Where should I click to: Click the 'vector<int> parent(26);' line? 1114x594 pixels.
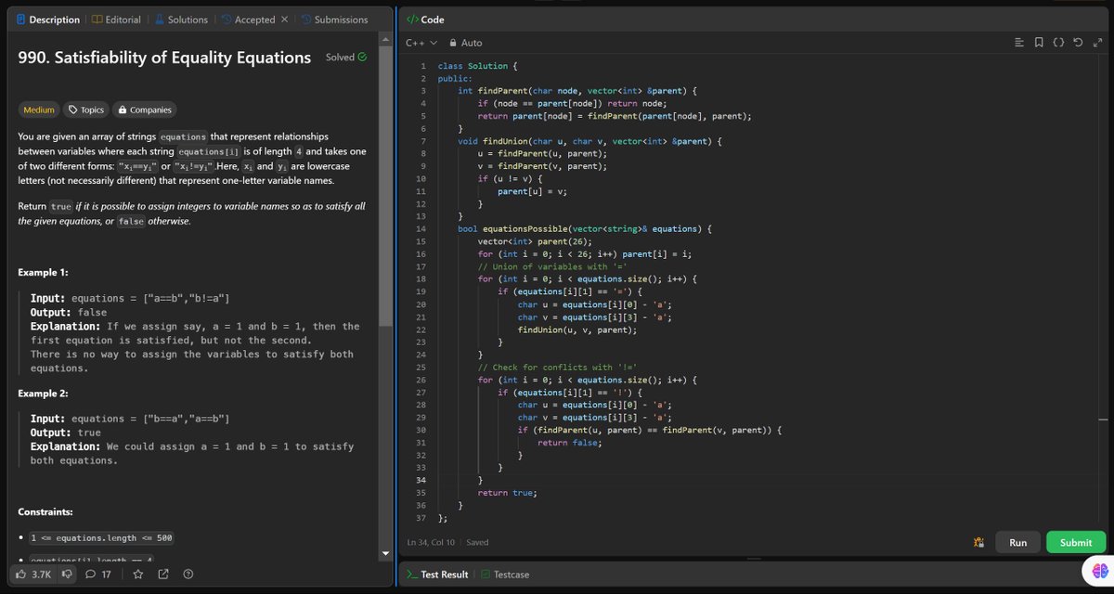click(x=534, y=241)
